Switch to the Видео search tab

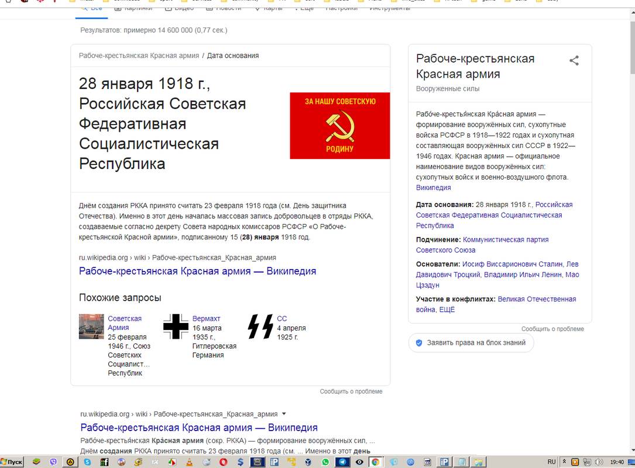(180, 8)
